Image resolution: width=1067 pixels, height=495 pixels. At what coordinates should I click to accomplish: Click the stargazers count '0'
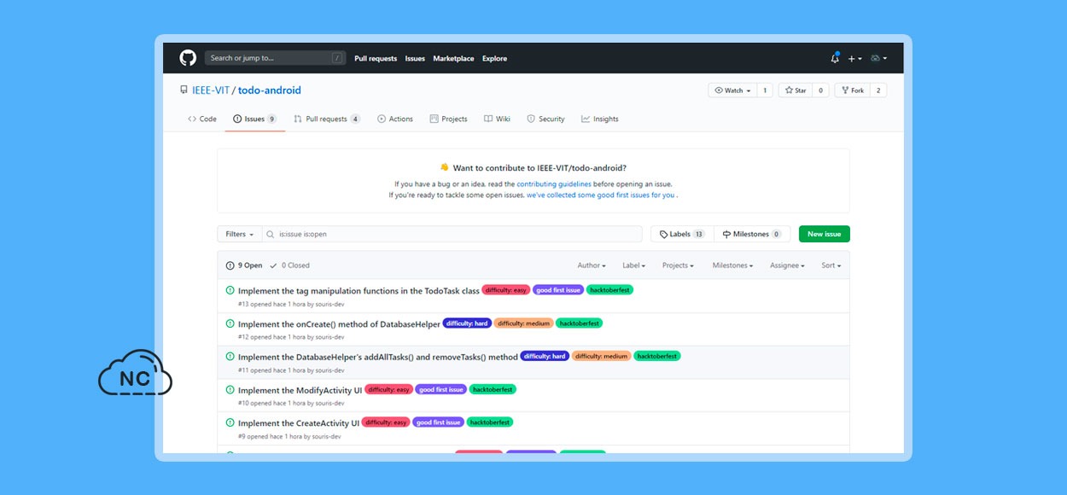[820, 90]
